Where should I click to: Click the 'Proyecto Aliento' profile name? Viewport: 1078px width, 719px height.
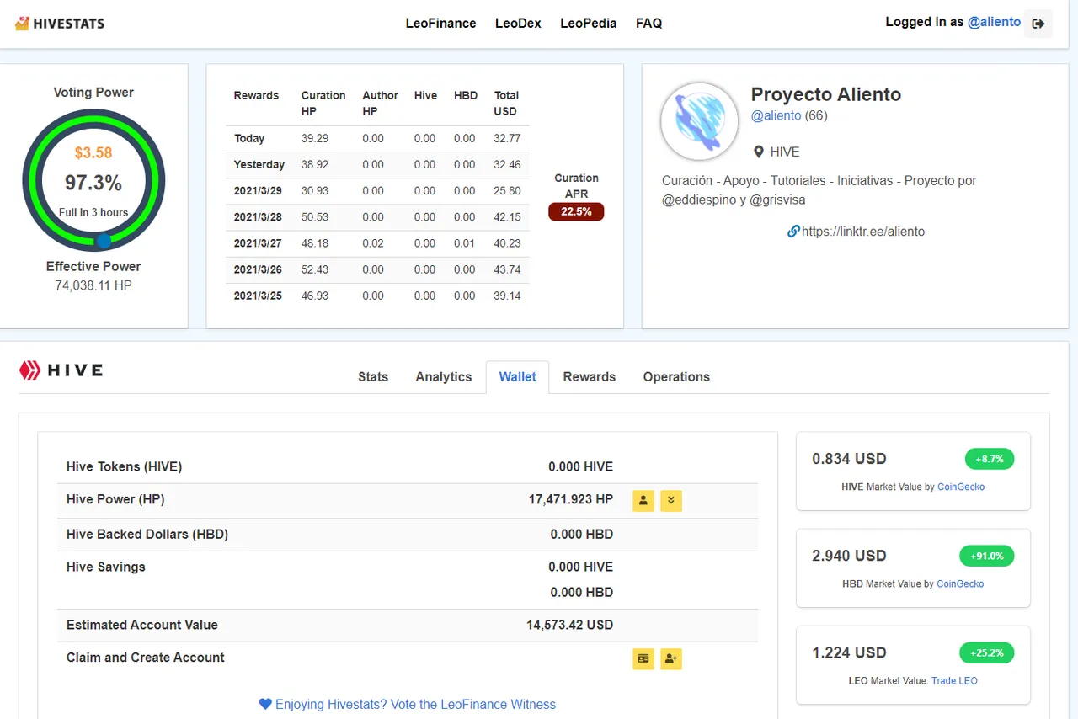point(826,94)
